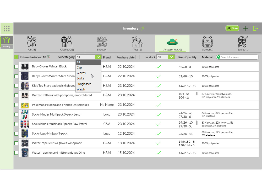Check Kids Toy Story ski gloves row
The height and width of the screenshot is (196, 262).
16,86
